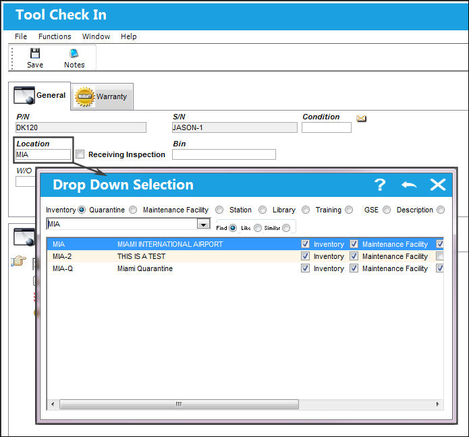Expand the MIA search combo box arrow
This screenshot has height=437, width=469.
pyautogui.click(x=203, y=224)
